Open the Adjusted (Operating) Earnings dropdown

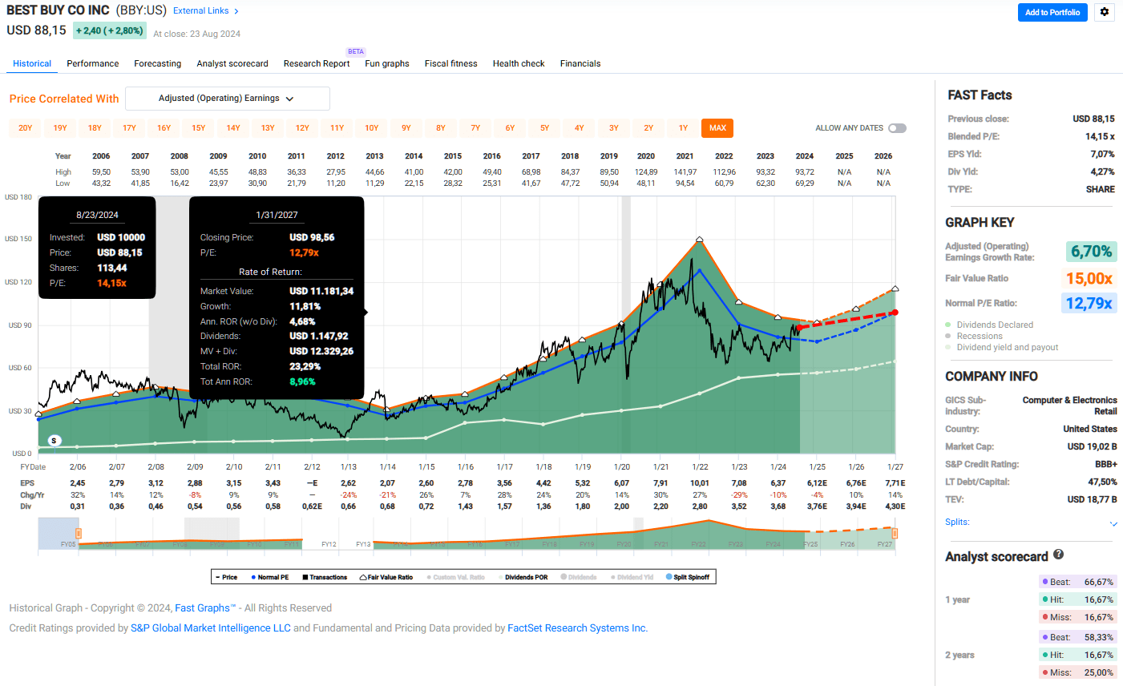[228, 99]
